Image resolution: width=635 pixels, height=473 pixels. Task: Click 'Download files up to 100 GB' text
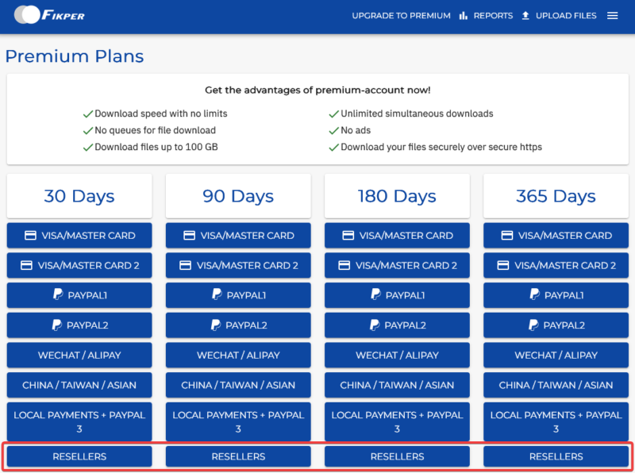(156, 147)
